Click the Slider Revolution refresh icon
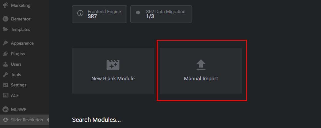Screen dimensions: 321x128 point(5,120)
